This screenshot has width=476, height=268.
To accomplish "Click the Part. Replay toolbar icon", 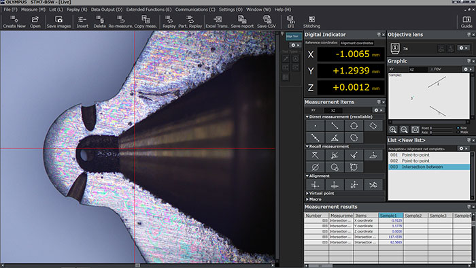I will coord(190,22).
